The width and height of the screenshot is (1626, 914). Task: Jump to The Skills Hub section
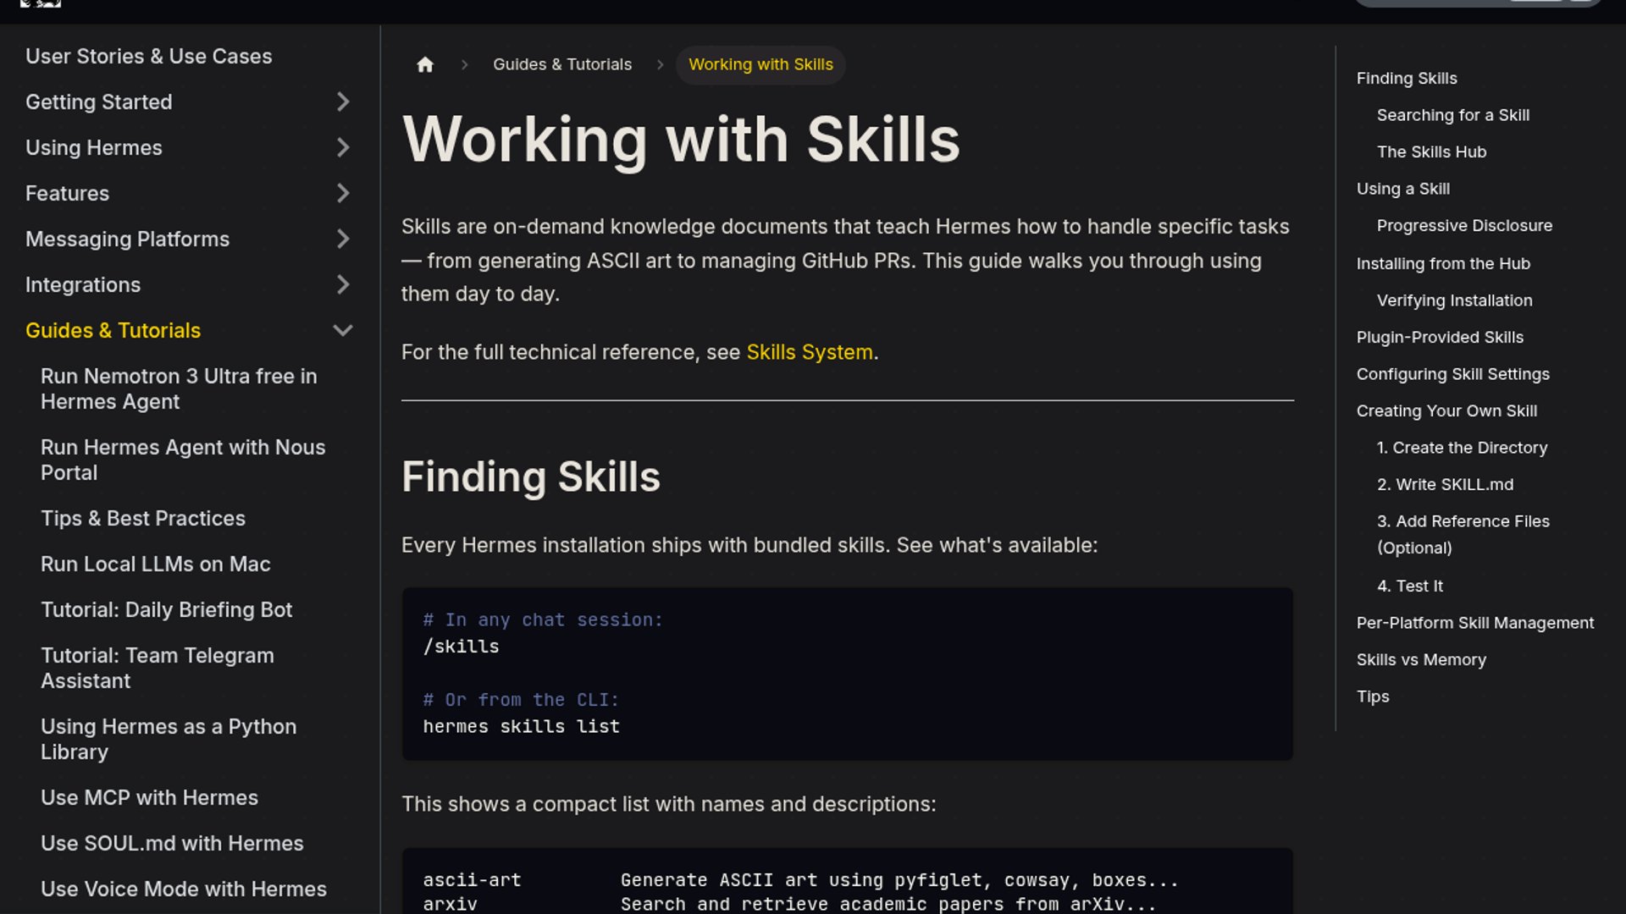1431,152
